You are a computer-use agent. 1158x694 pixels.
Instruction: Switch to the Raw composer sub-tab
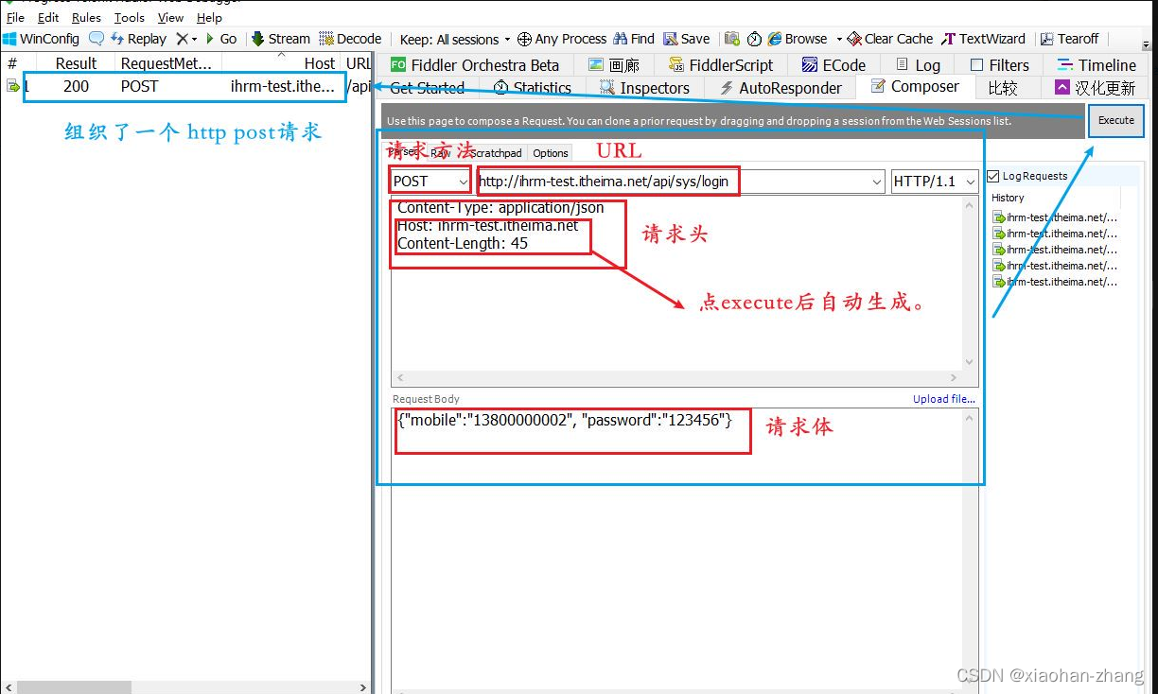tap(441, 153)
